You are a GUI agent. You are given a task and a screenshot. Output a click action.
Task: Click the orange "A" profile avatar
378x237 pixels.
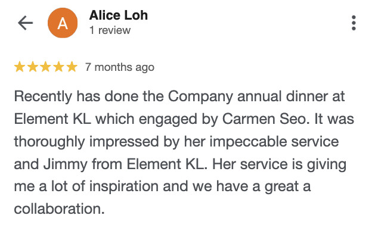click(x=63, y=23)
